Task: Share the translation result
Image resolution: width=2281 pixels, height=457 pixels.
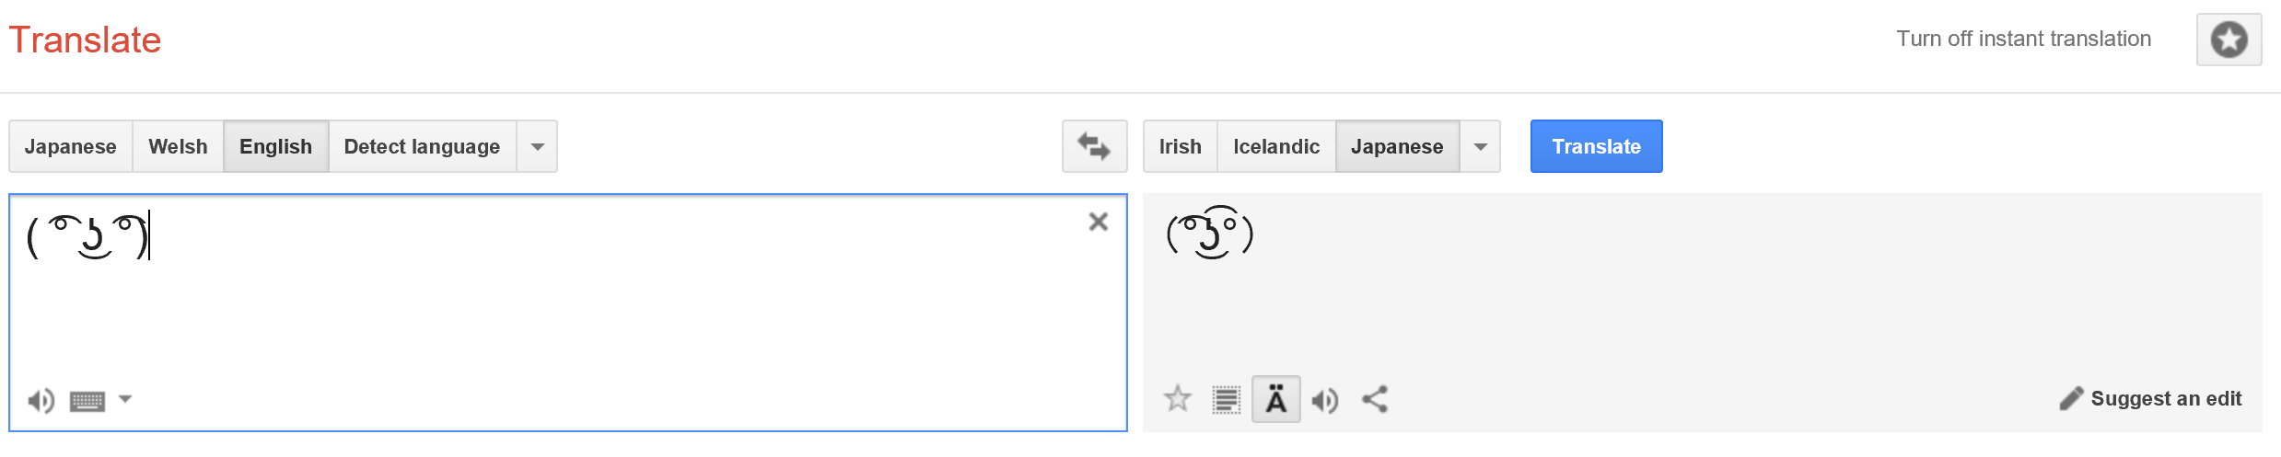Action: (1375, 399)
